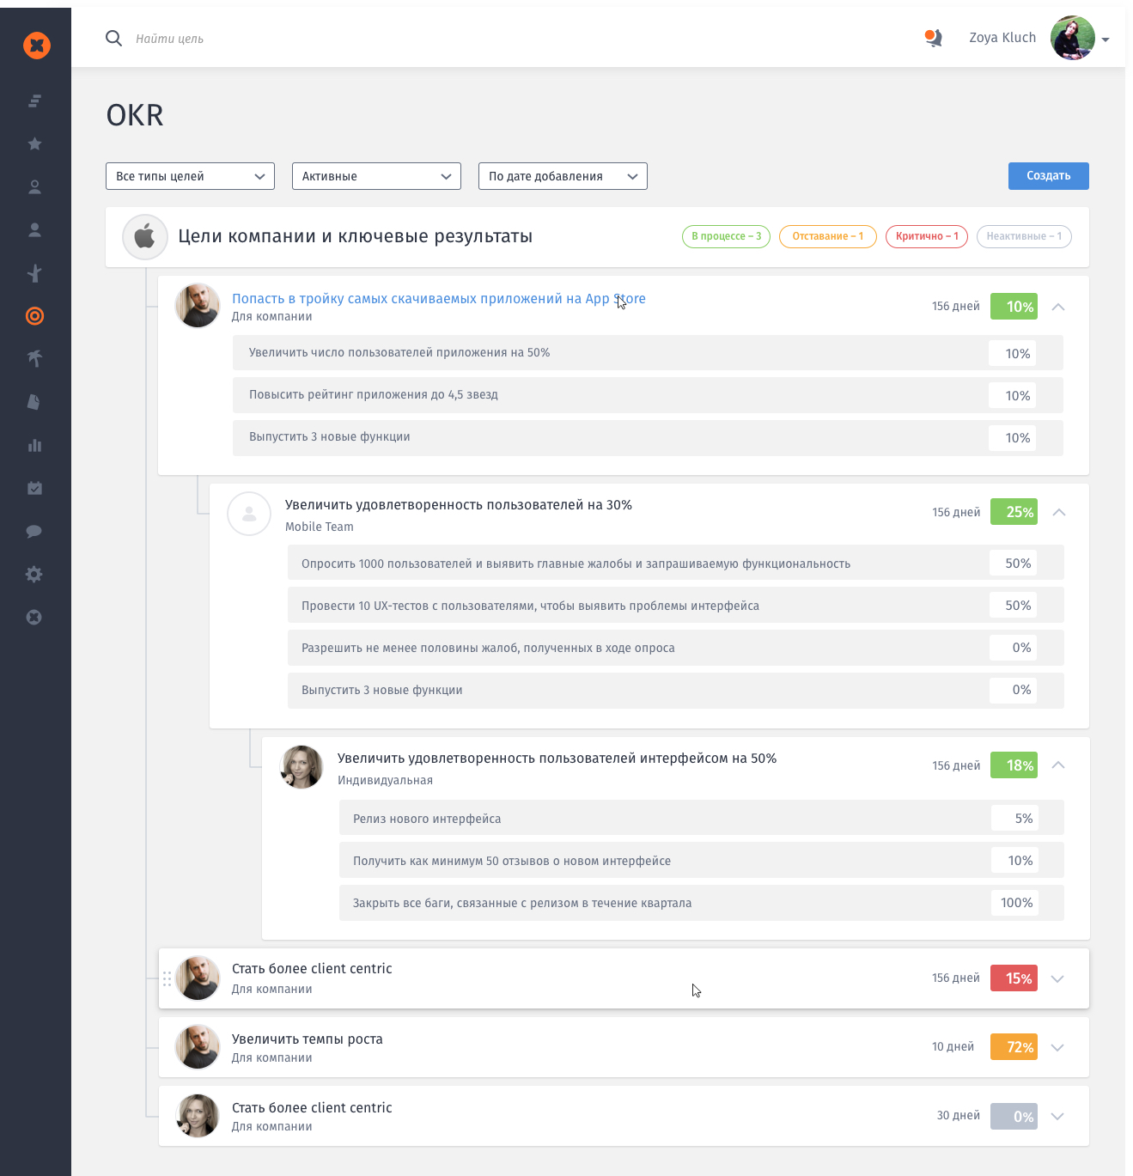Open 'Активные' status filter dropdown
1133x1176 pixels.
pos(376,176)
